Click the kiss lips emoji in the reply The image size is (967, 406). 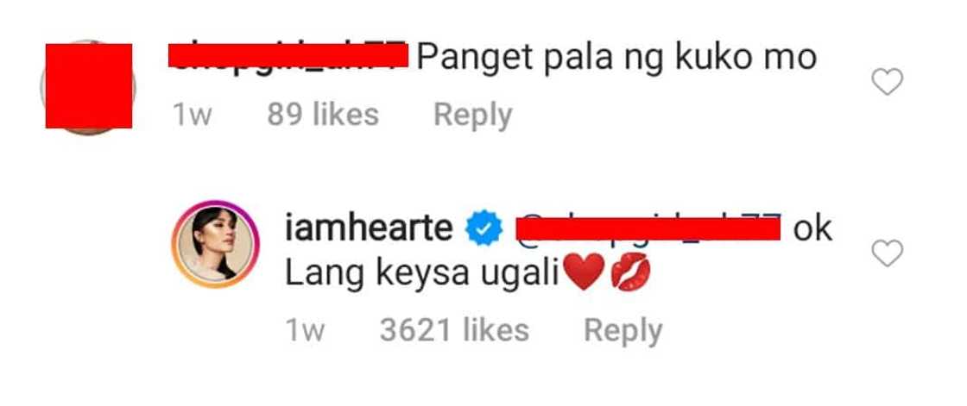[629, 272]
